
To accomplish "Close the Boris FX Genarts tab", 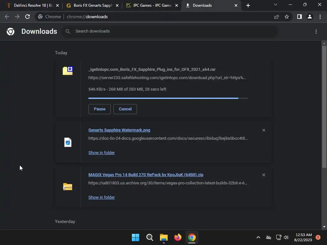I will pos(117,5).
